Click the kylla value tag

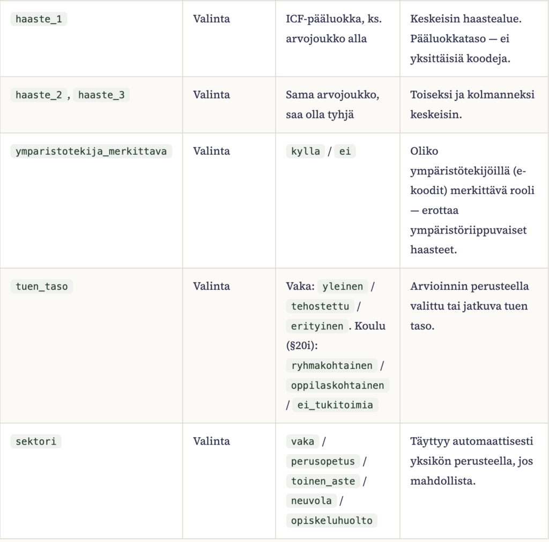(x=305, y=151)
